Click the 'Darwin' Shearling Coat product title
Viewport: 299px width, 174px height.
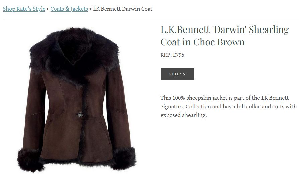point(225,36)
